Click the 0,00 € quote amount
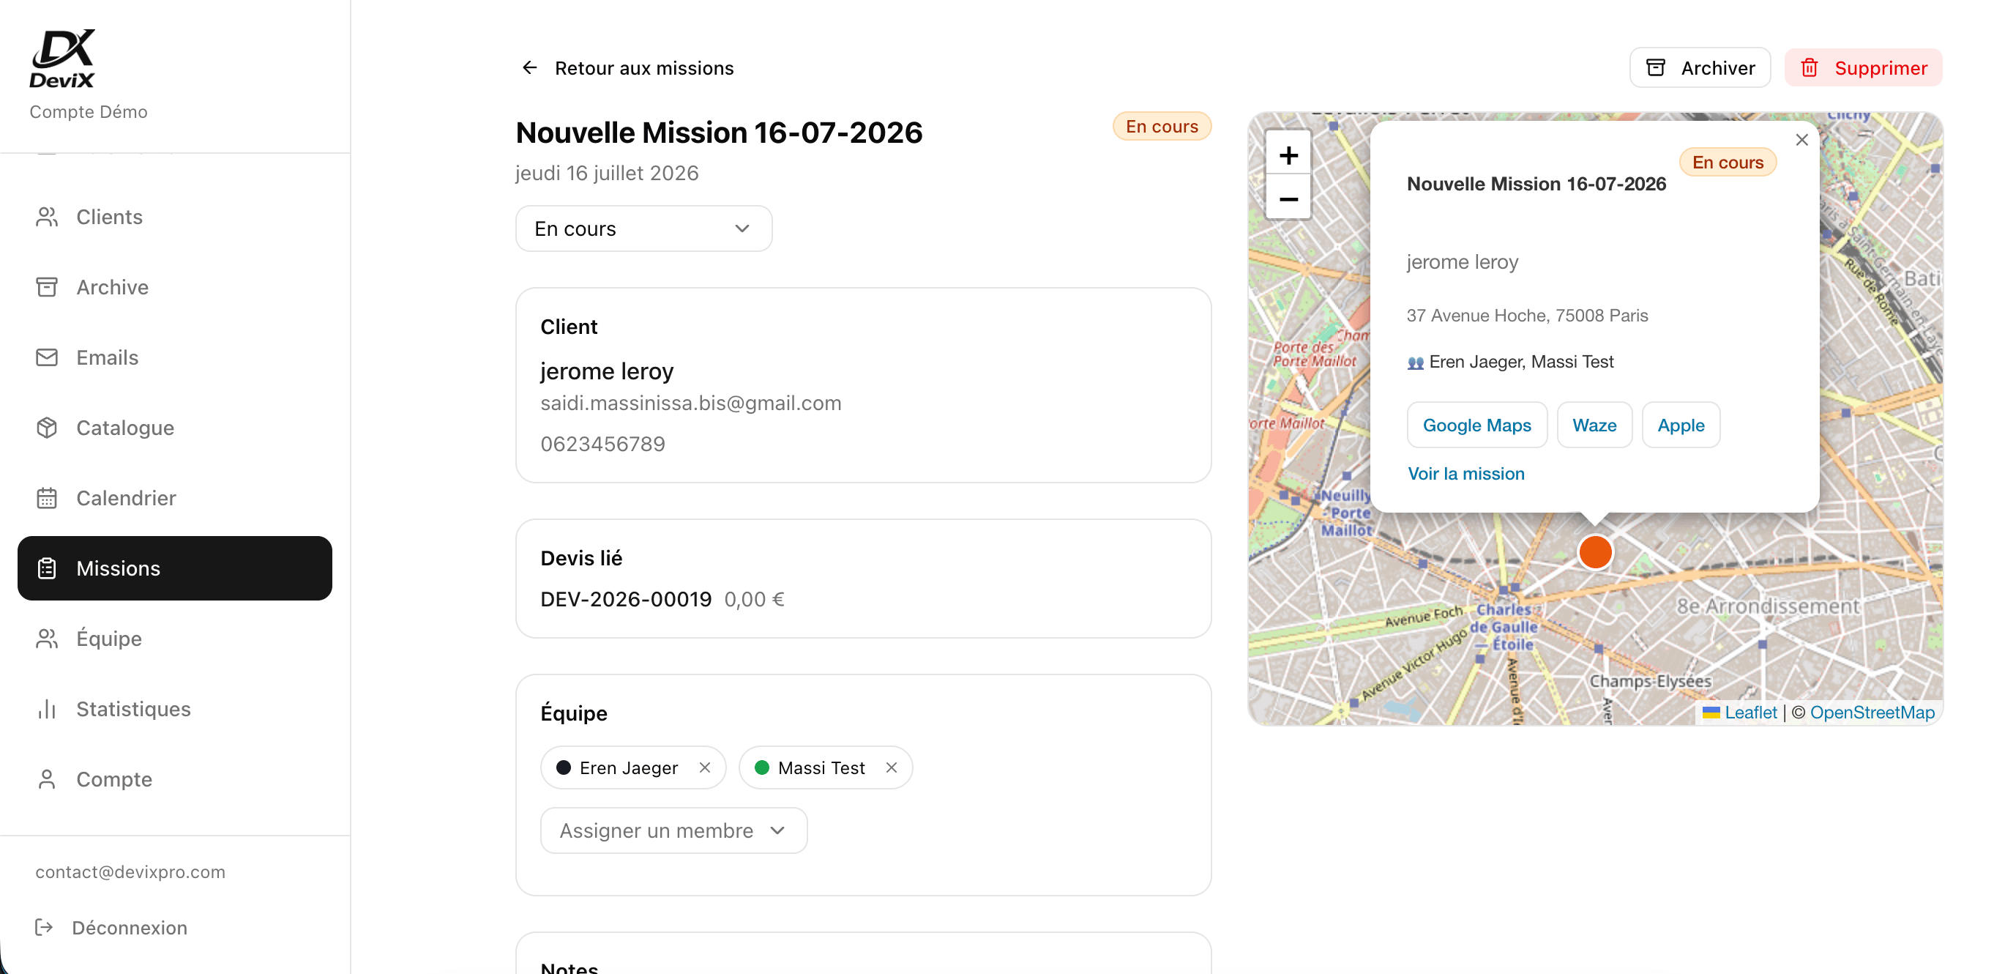This screenshot has width=1994, height=974. click(754, 599)
